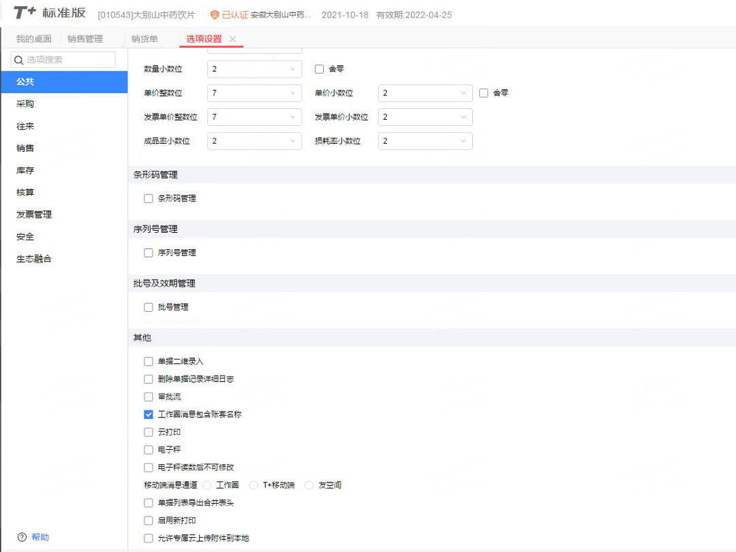Select 销售 in the sidebar
The height and width of the screenshot is (552, 736).
[64, 148]
